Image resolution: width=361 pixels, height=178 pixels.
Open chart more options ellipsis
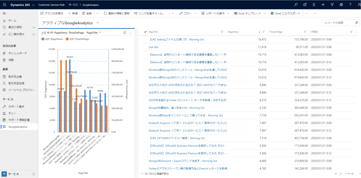[130, 33]
